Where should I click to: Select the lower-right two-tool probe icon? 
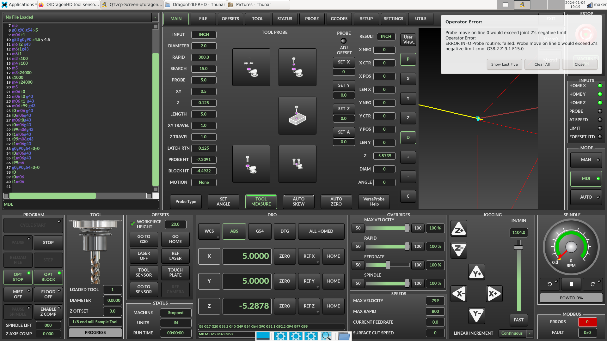297,164
